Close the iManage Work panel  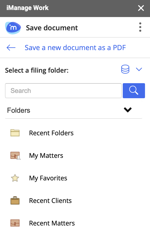click(x=141, y=8)
